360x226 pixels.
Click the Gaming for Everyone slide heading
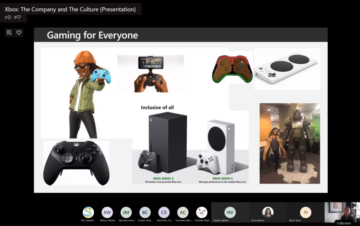point(92,35)
